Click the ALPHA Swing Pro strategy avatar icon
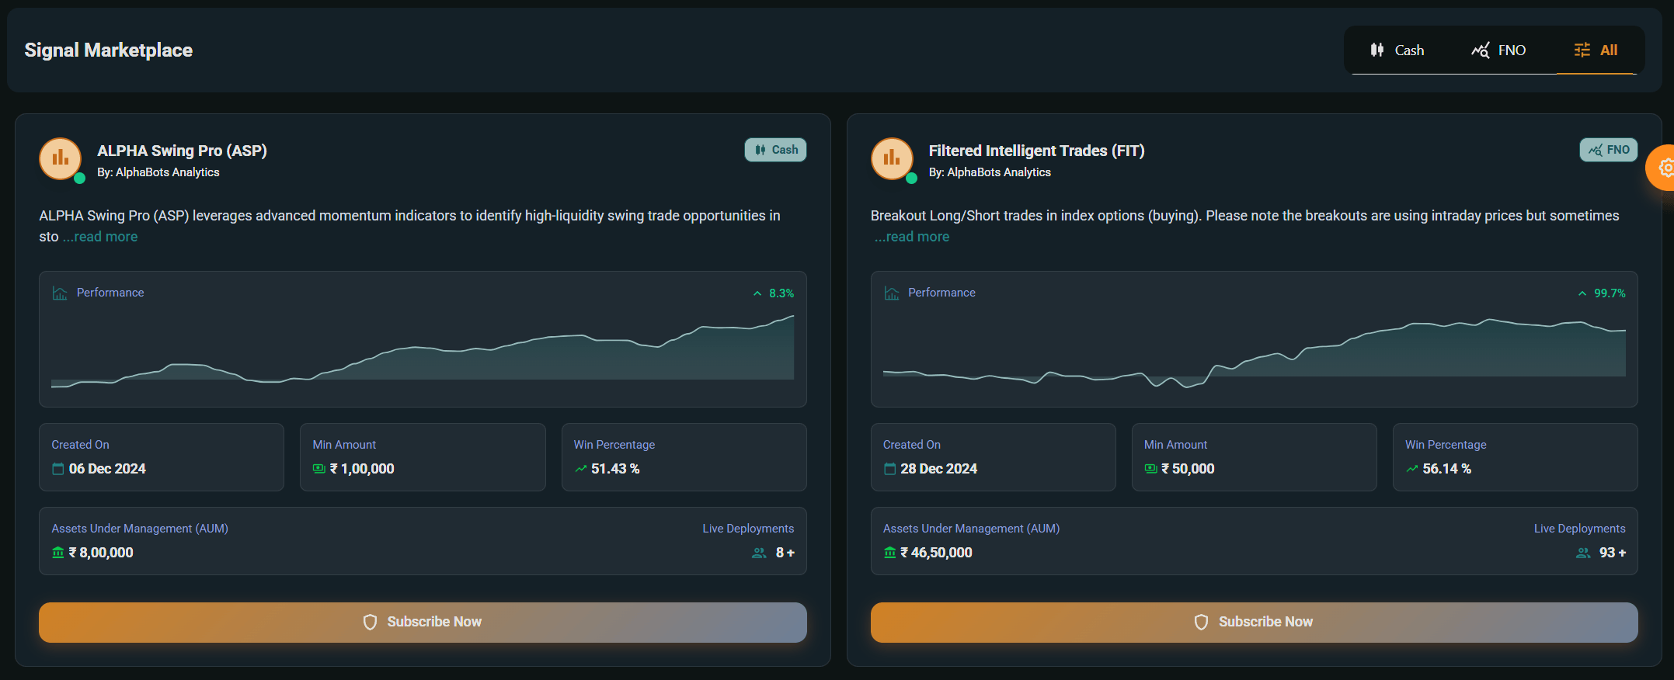This screenshot has width=1674, height=680. pyautogui.click(x=61, y=158)
